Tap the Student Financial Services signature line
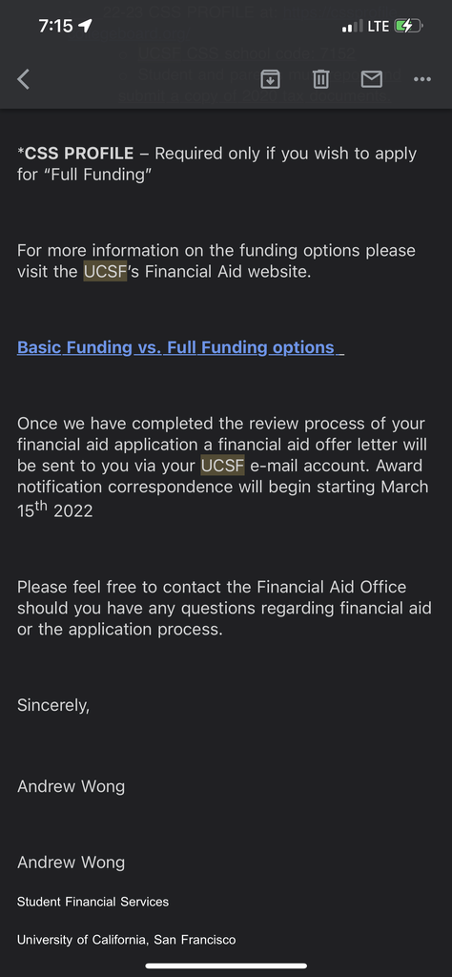The width and height of the screenshot is (452, 977). click(92, 902)
